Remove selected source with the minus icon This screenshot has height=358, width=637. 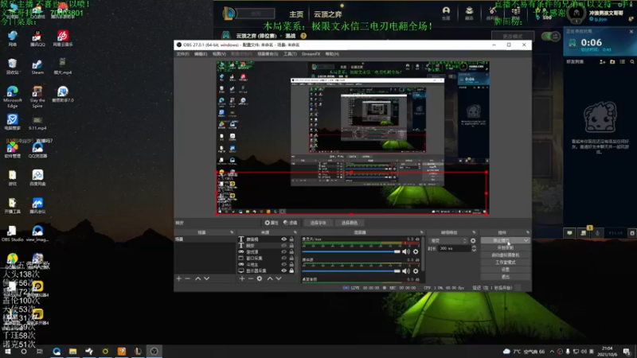251,278
